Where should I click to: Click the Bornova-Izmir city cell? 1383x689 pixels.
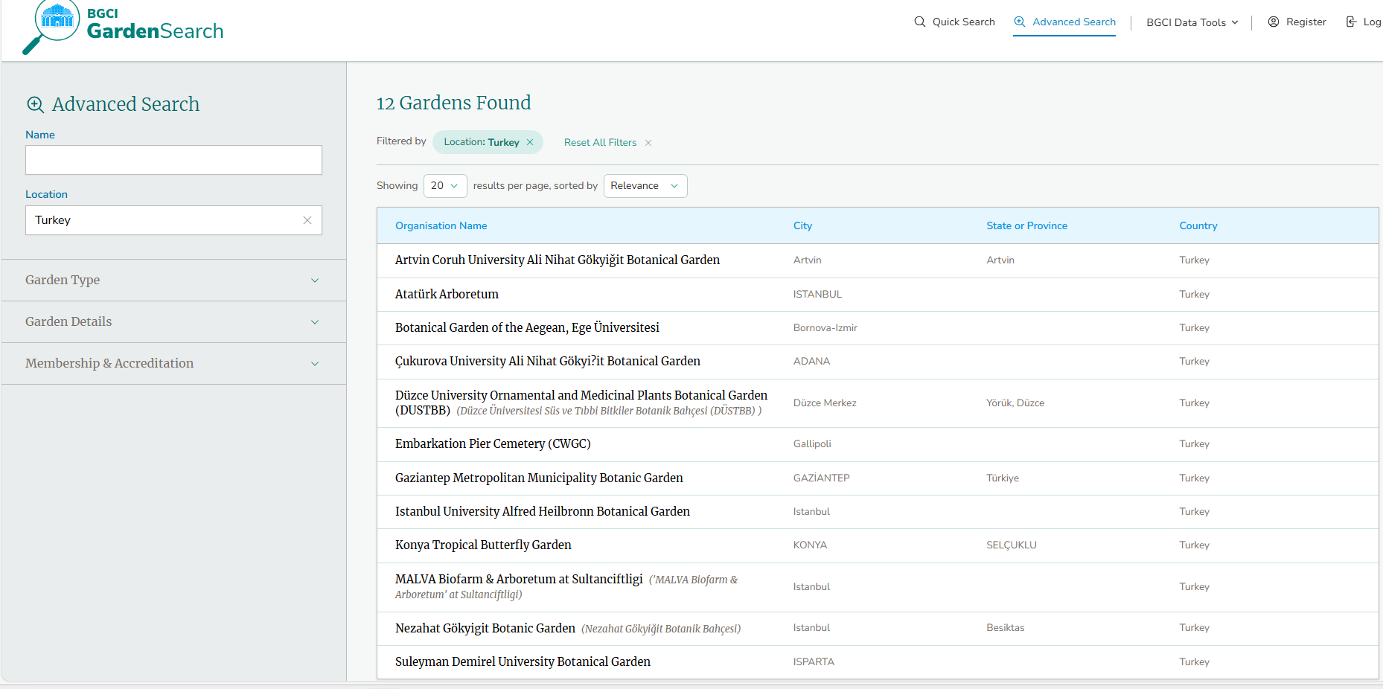(825, 327)
